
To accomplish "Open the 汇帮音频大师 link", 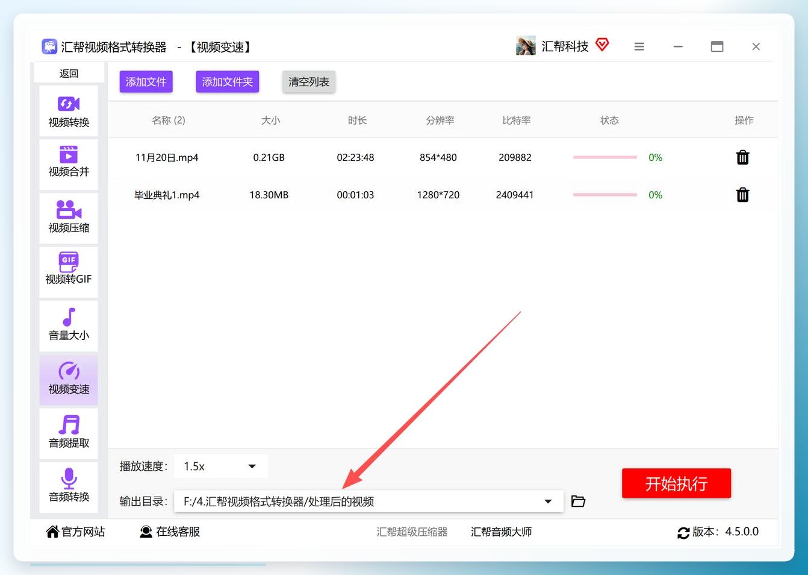I will tap(502, 532).
